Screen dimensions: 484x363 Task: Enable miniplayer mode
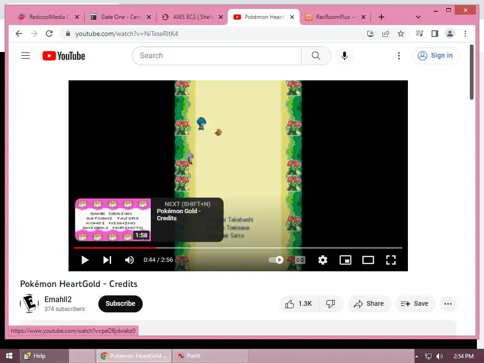click(346, 260)
